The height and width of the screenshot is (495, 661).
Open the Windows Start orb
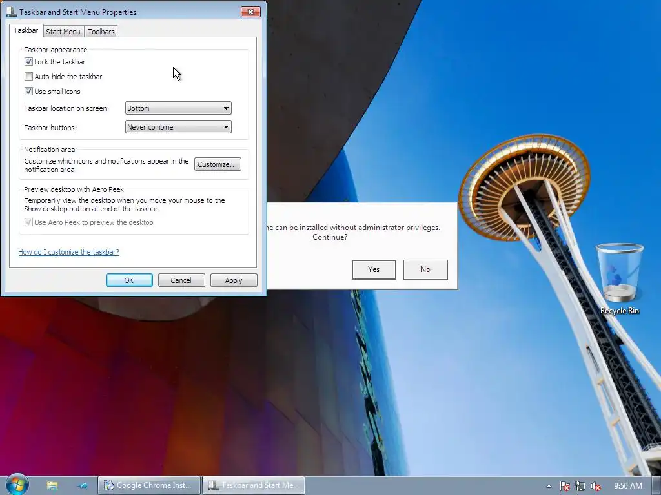coord(17,485)
